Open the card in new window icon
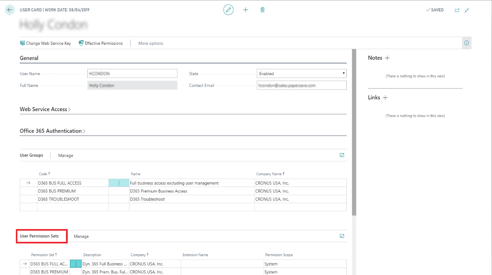492x275 pixels. point(457,10)
